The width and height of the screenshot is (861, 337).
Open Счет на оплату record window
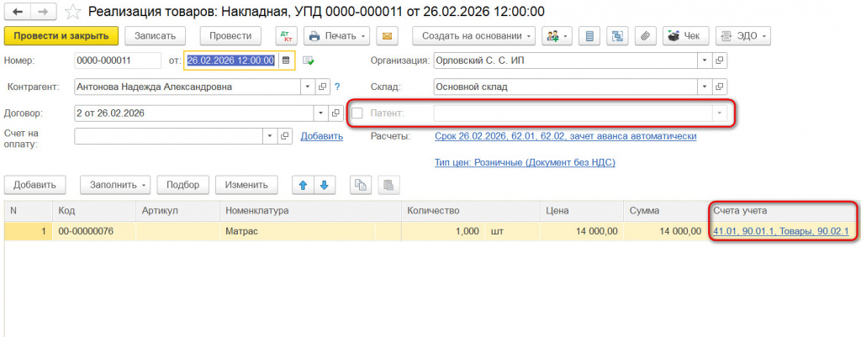[284, 136]
